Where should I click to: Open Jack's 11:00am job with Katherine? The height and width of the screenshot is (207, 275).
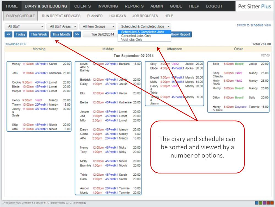click(41, 73)
